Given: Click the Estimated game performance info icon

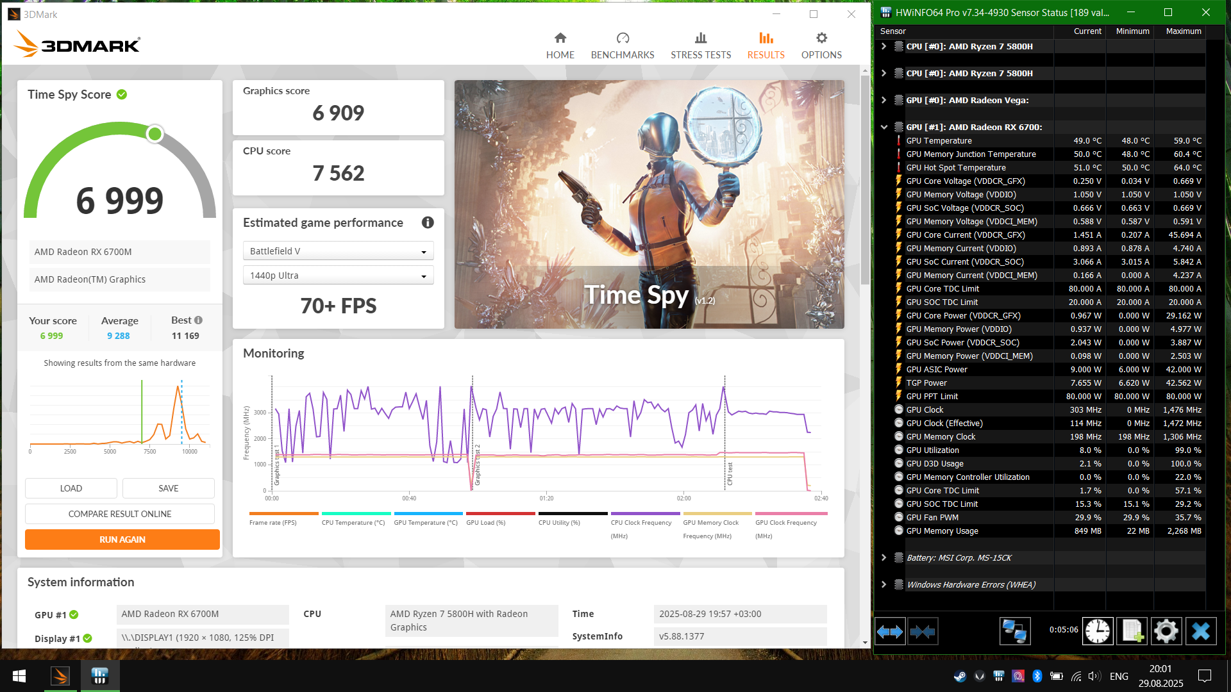Looking at the screenshot, I should (428, 222).
